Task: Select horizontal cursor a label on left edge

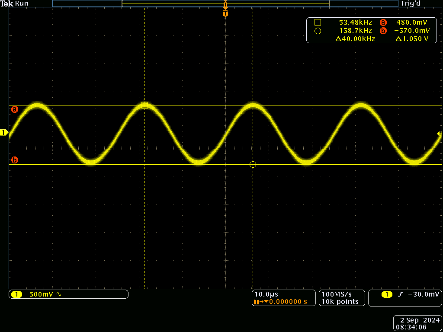Action: click(x=15, y=109)
